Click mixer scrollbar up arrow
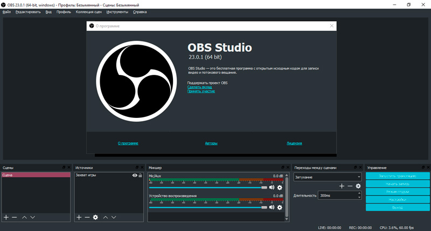 point(287,175)
